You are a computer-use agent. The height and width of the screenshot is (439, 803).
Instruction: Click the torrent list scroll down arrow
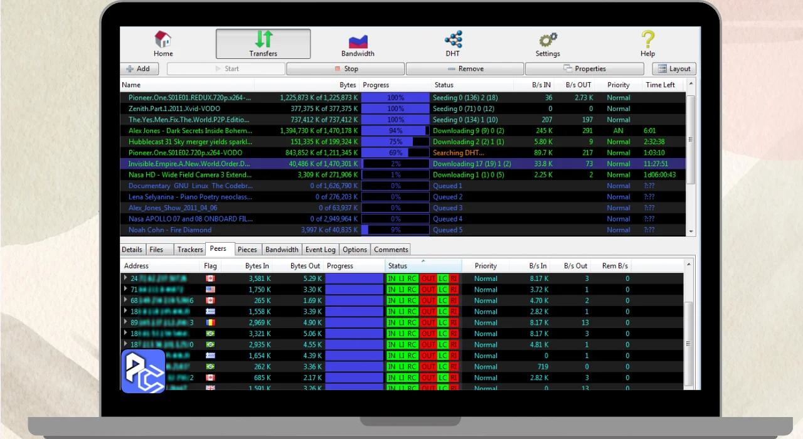691,231
